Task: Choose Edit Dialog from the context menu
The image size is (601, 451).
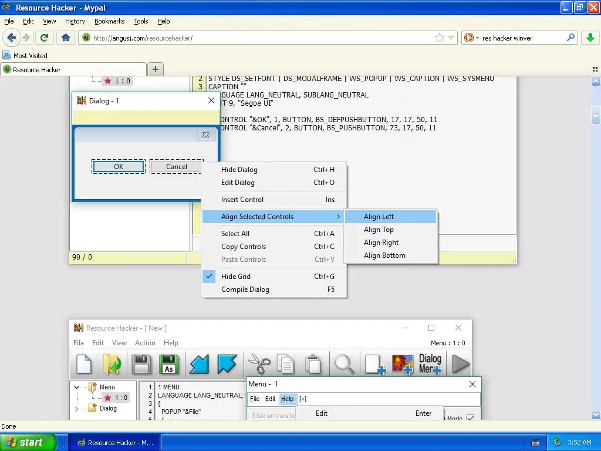Action: (274, 183)
